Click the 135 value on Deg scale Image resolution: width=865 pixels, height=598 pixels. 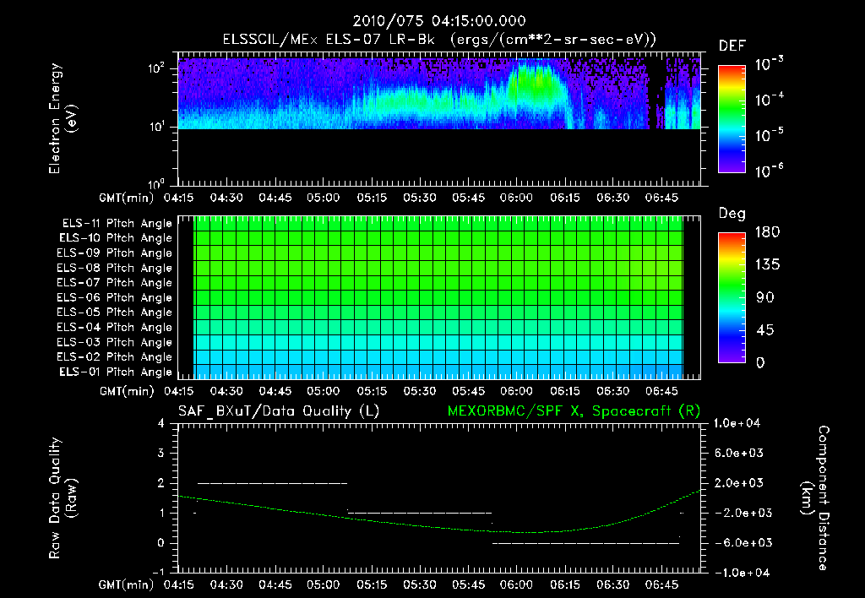pyautogui.click(x=767, y=265)
